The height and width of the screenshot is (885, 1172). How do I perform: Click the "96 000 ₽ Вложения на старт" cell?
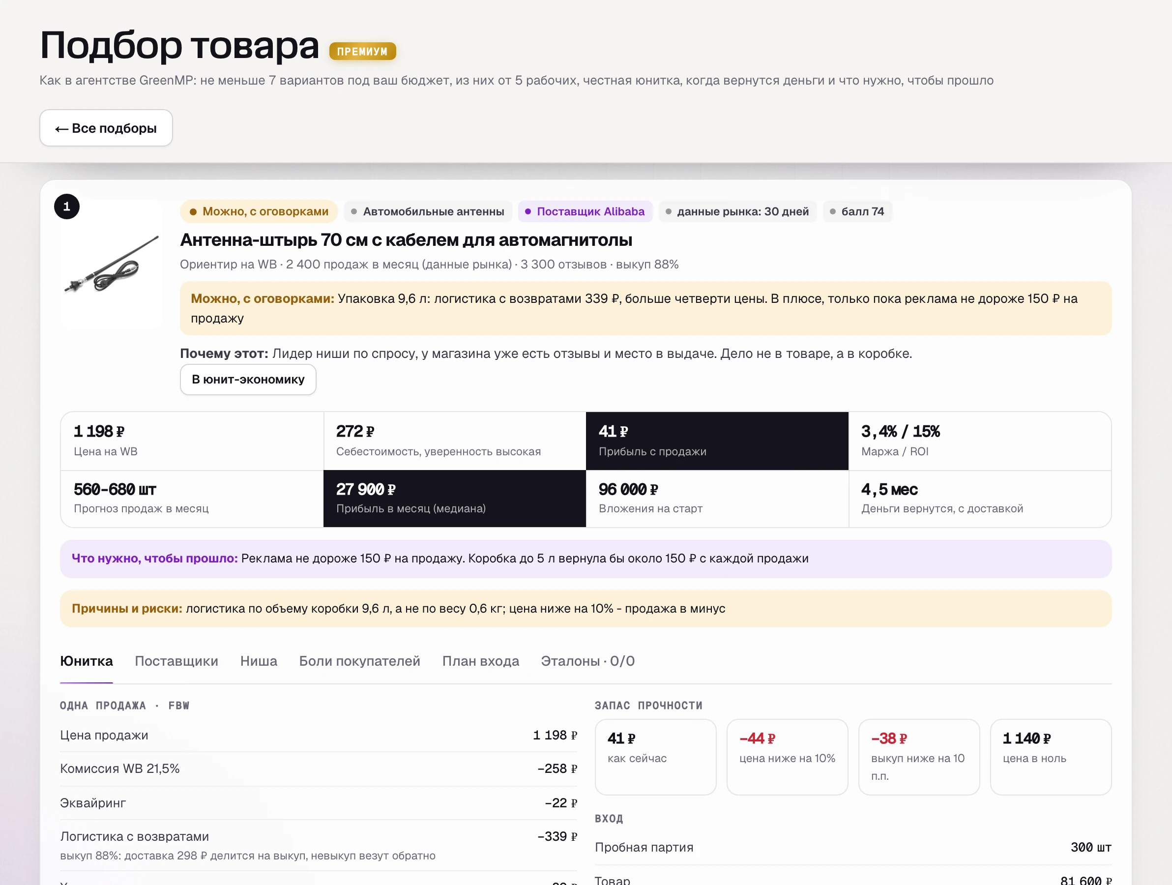[717, 499]
